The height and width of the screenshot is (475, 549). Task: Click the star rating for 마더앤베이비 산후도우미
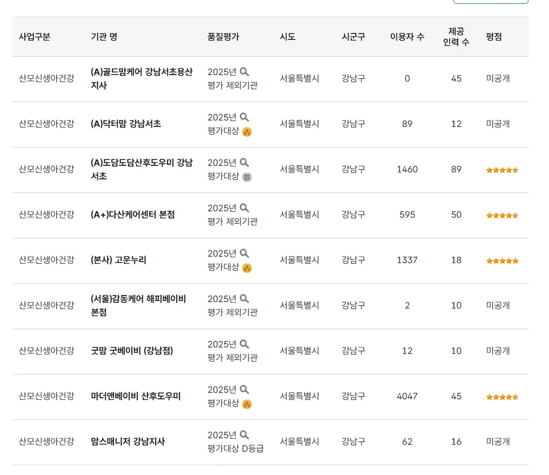[x=502, y=397]
